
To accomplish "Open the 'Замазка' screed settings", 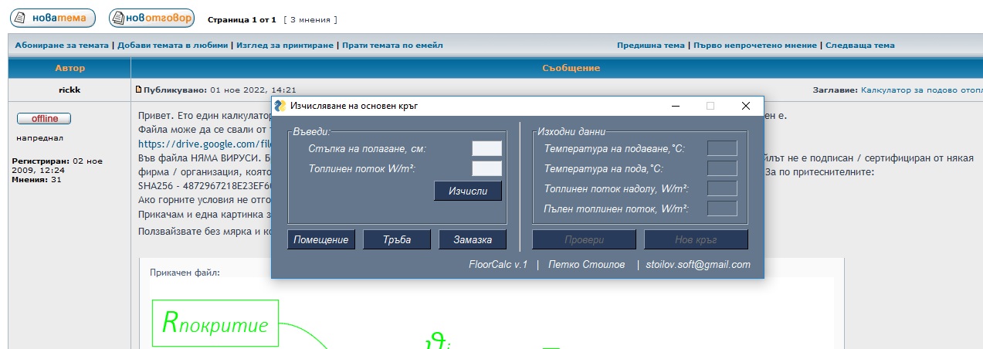I will pos(471,240).
